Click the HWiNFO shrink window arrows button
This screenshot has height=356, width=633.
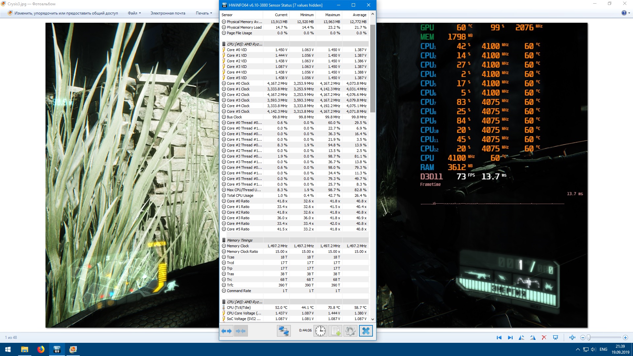(x=241, y=331)
